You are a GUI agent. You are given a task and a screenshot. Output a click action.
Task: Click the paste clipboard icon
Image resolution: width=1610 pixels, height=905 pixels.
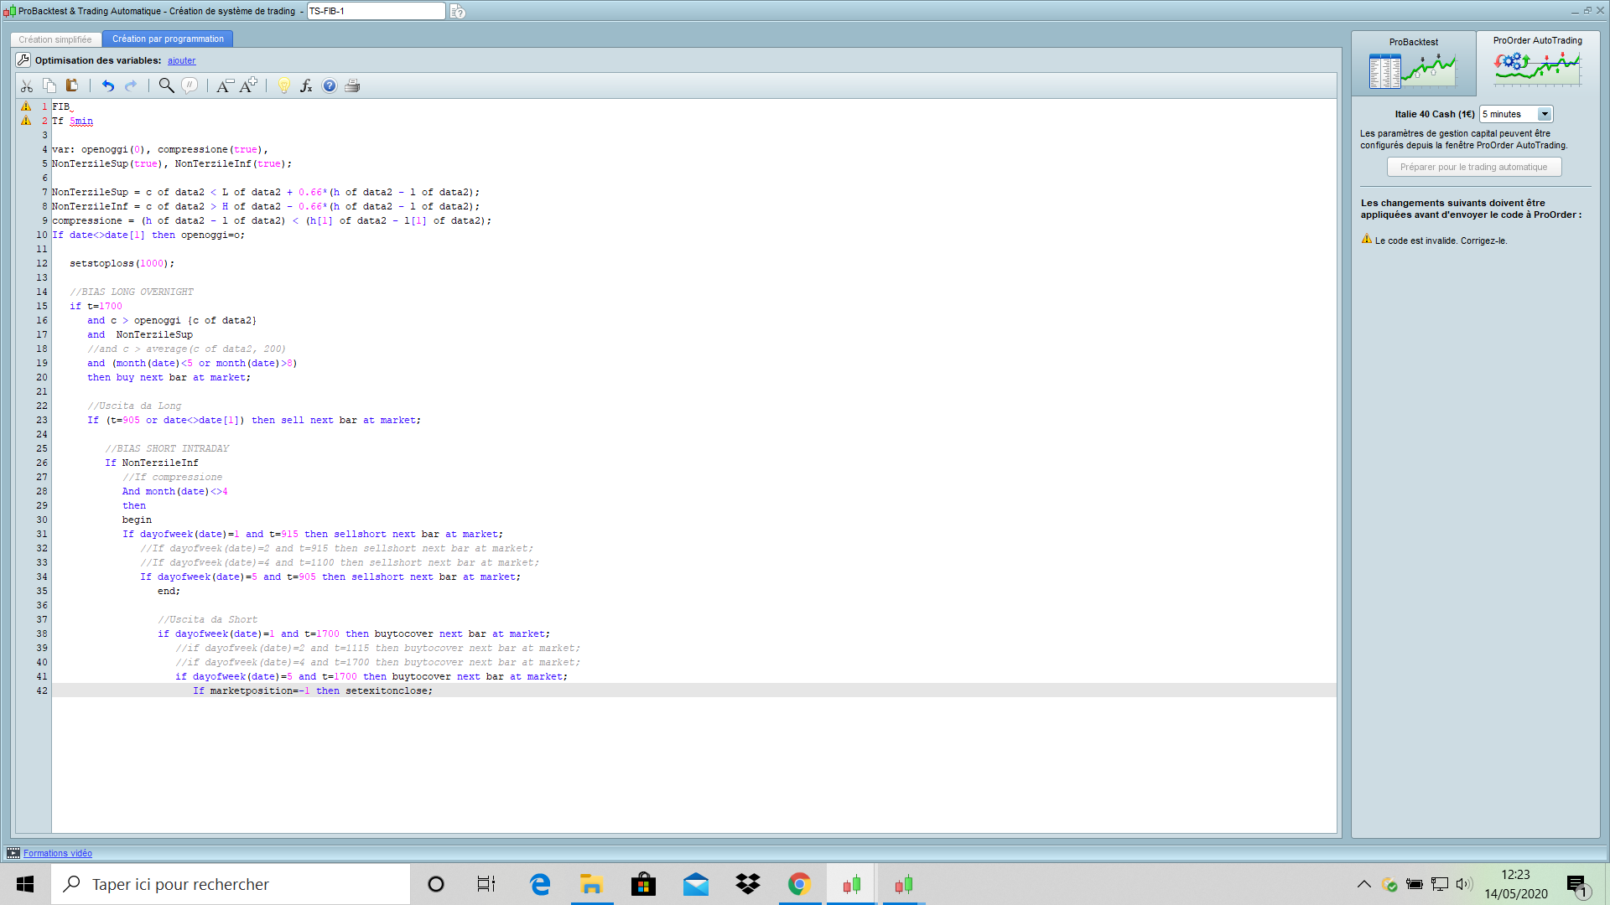pos(72,85)
